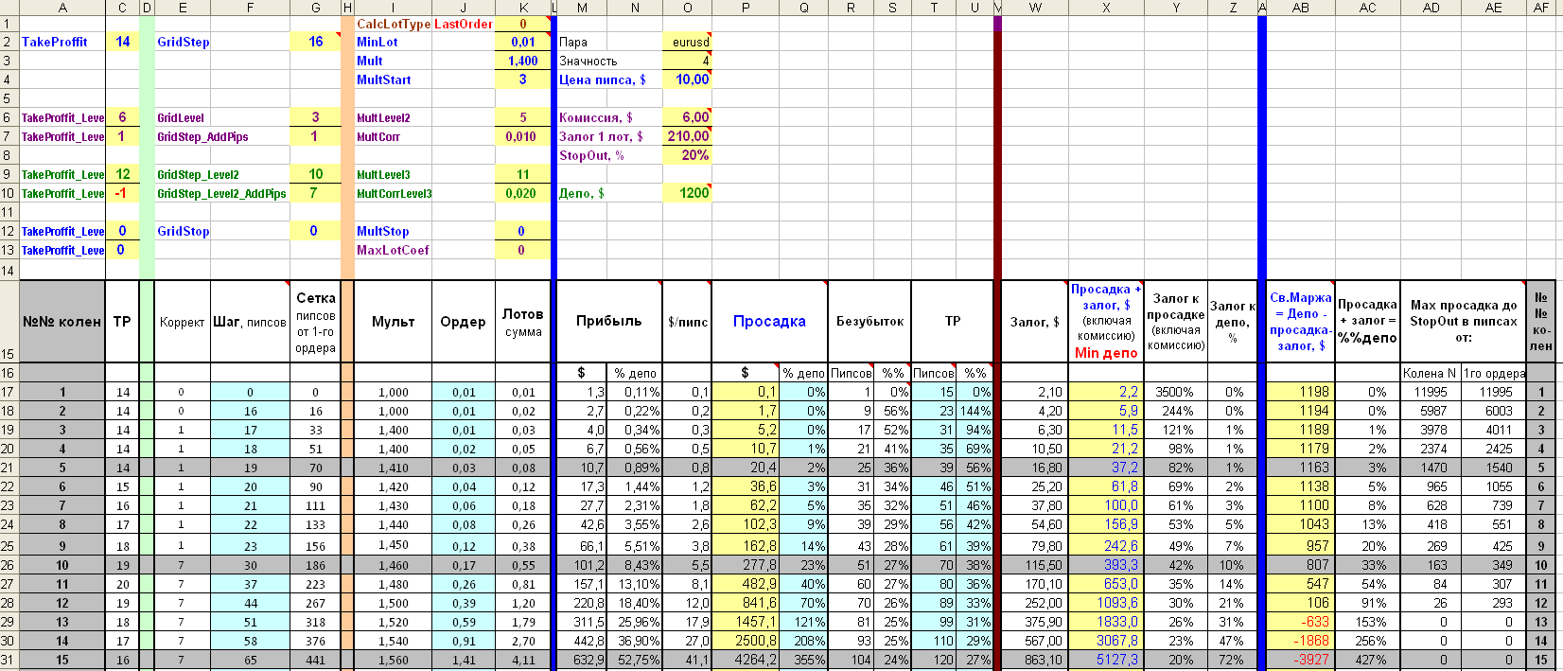Select the Сетка пипсов от 1-го ордера header
The image size is (1563, 671).
coord(315,322)
